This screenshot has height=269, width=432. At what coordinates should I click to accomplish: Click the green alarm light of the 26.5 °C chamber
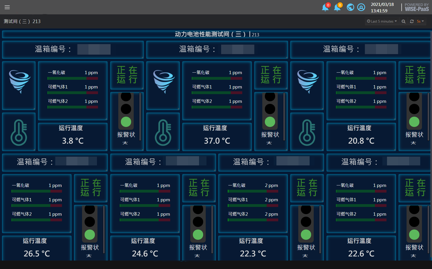click(x=90, y=235)
